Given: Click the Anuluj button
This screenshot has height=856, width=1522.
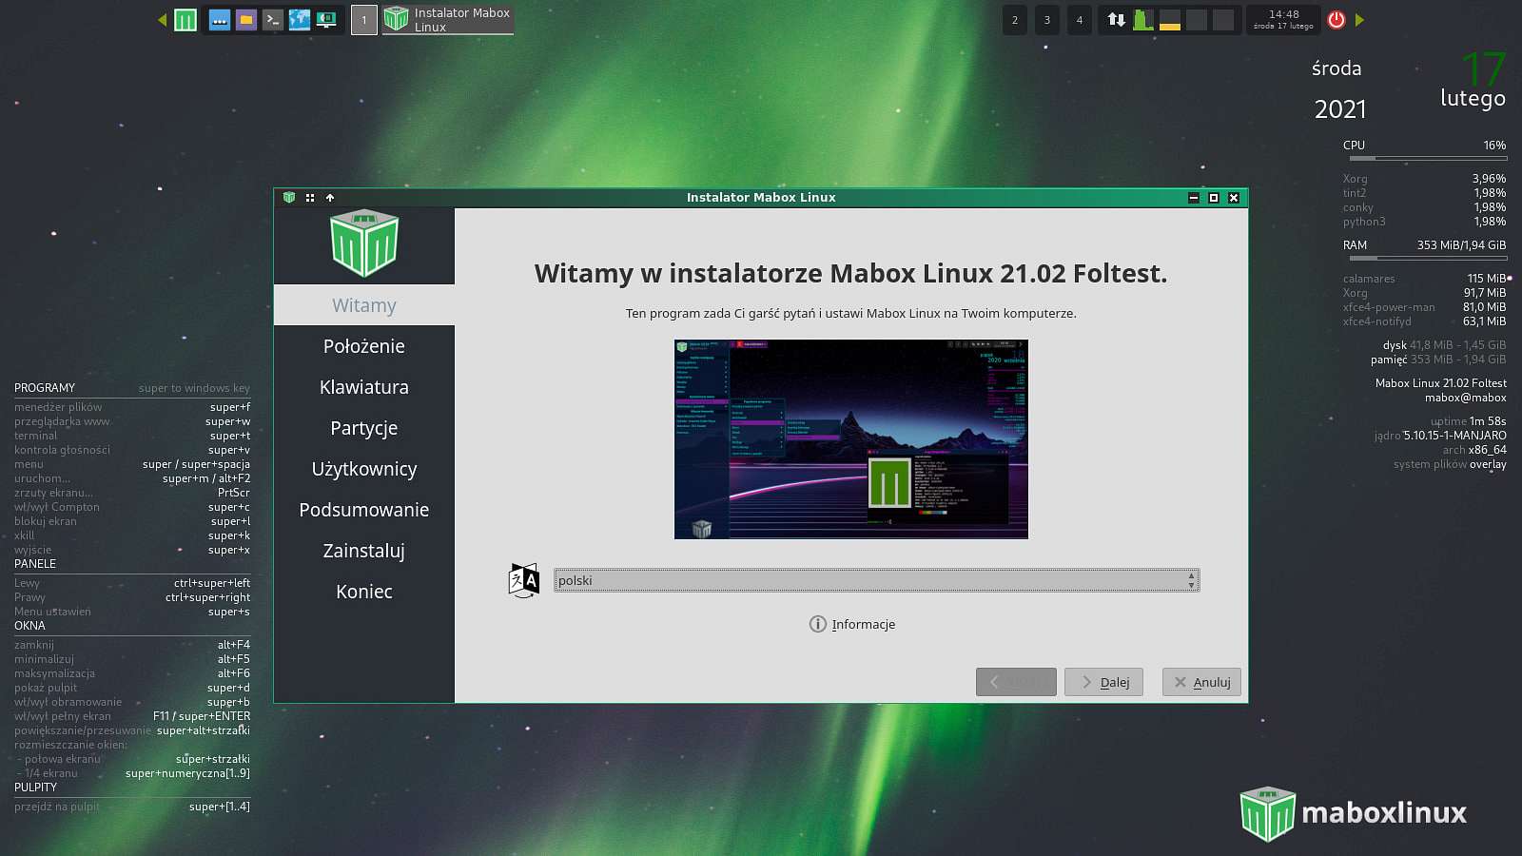Looking at the screenshot, I should tap(1201, 682).
